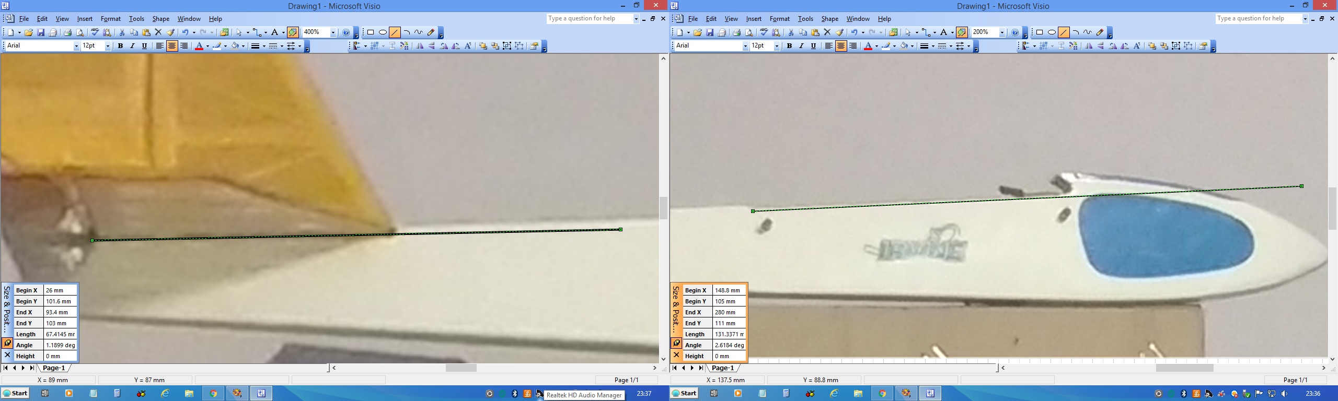This screenshot has height=401, width=1338.
Task: Select the Freeform tool in right window
Action: [x=1088, y=32]
